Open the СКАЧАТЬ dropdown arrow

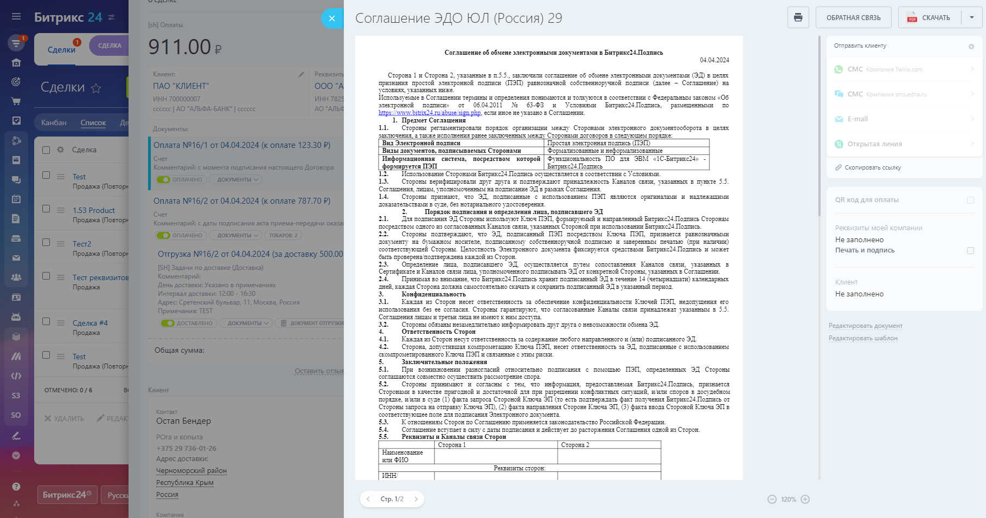click(x=972, y=17)
